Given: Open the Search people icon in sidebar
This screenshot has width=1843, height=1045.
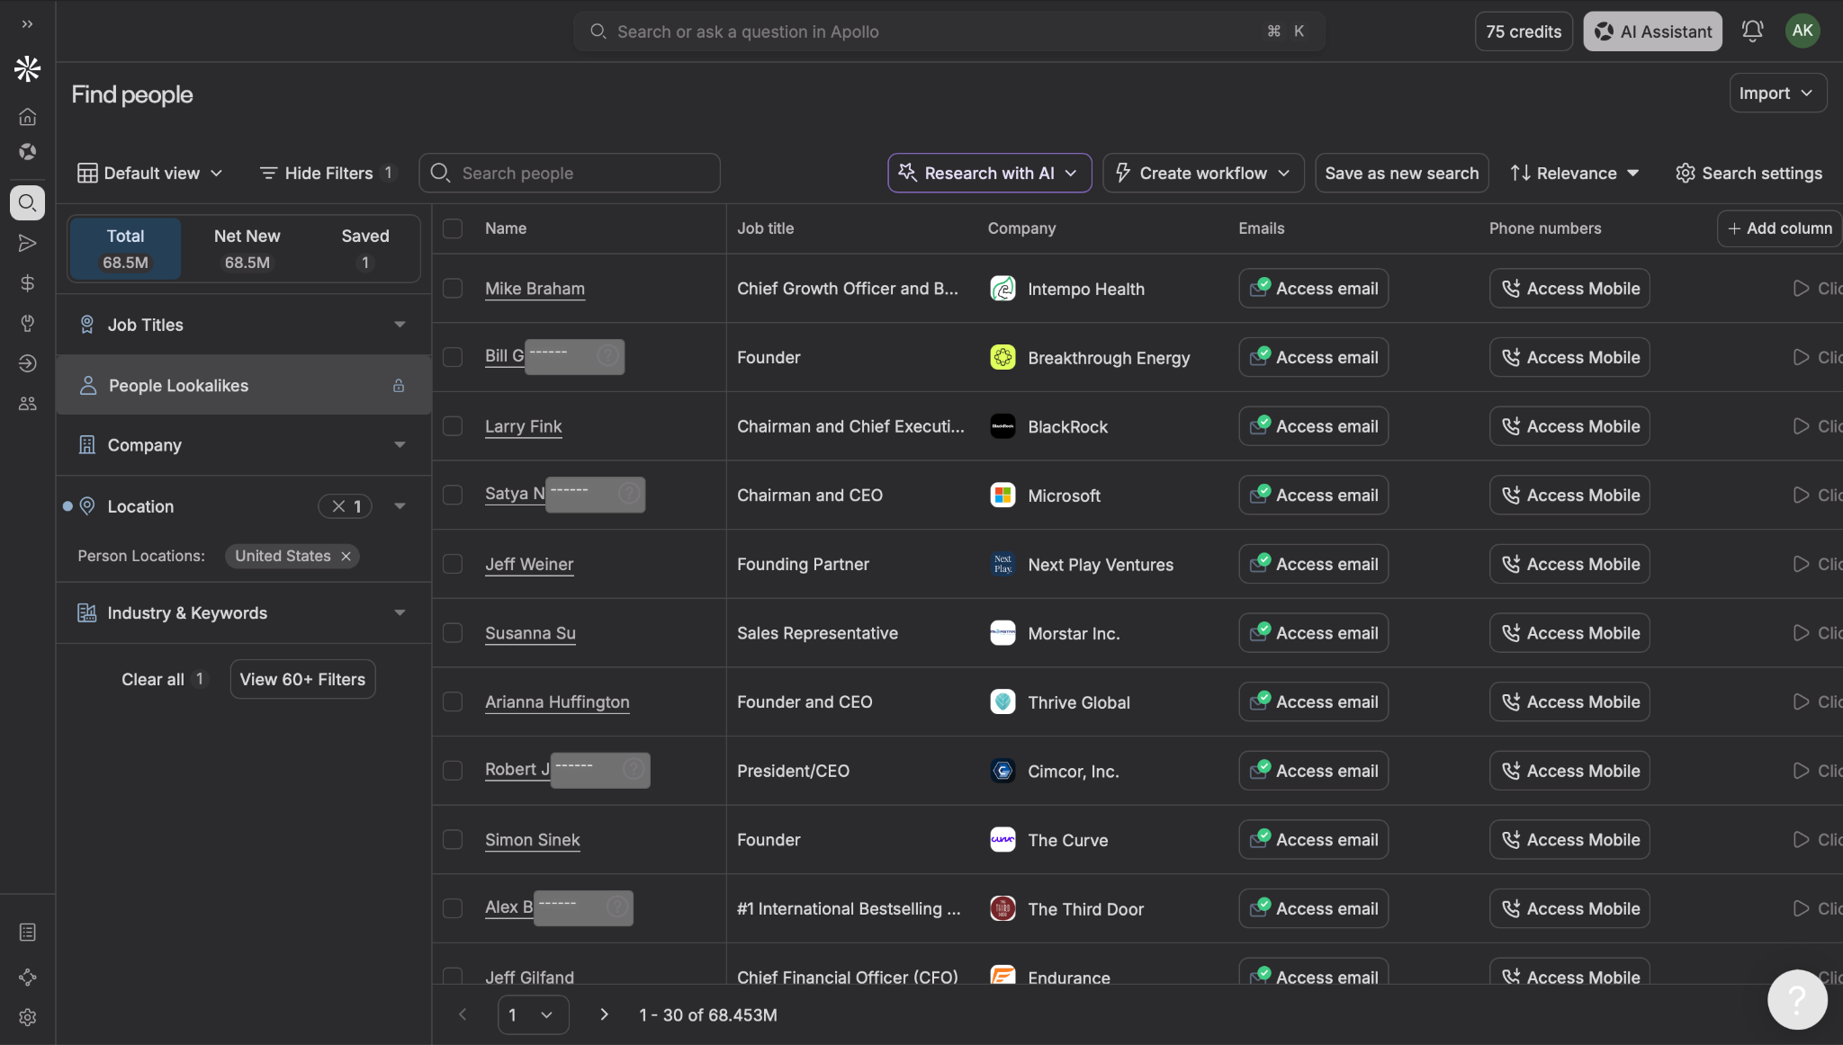Looking at the screenshot, I should pos(27,202).
